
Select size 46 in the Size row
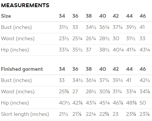click(143, 16)
